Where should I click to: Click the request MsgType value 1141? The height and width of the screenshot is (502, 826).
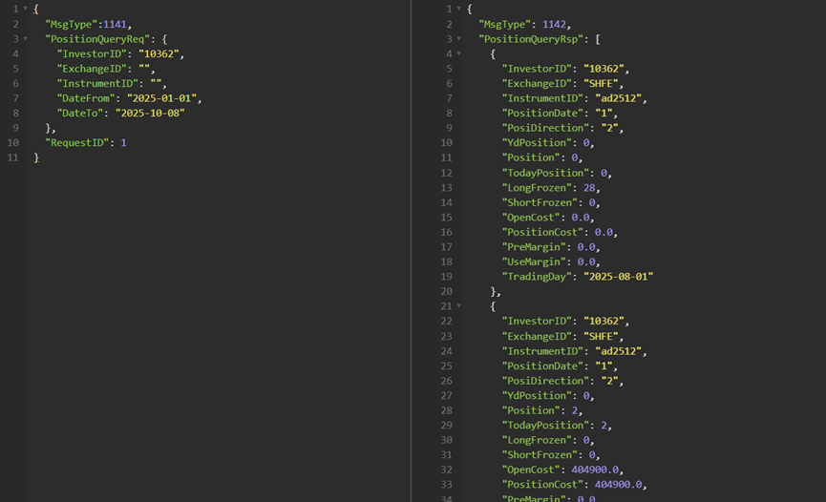pos(115,24)
